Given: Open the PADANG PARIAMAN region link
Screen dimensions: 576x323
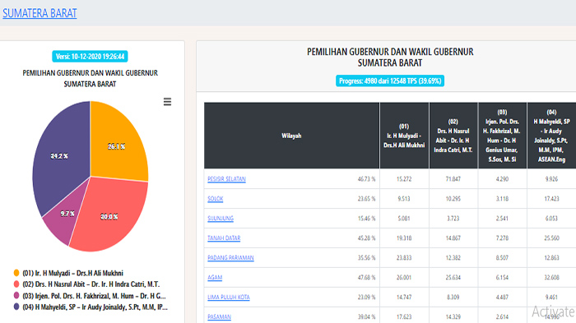Looking at the screenshot, I should (x=230, y=258).
